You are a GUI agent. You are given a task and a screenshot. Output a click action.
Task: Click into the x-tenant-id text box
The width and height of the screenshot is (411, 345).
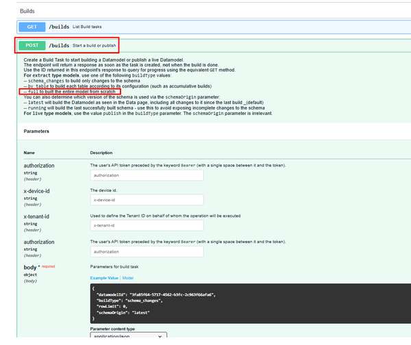coord(147,225)
